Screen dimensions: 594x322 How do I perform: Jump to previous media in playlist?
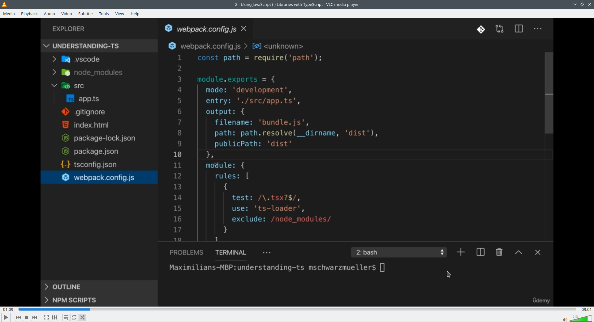[x=19, y=317]
